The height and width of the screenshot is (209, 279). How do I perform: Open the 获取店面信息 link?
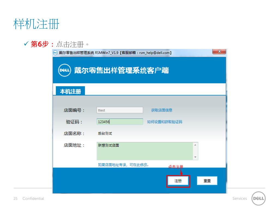tap(162, 110)
